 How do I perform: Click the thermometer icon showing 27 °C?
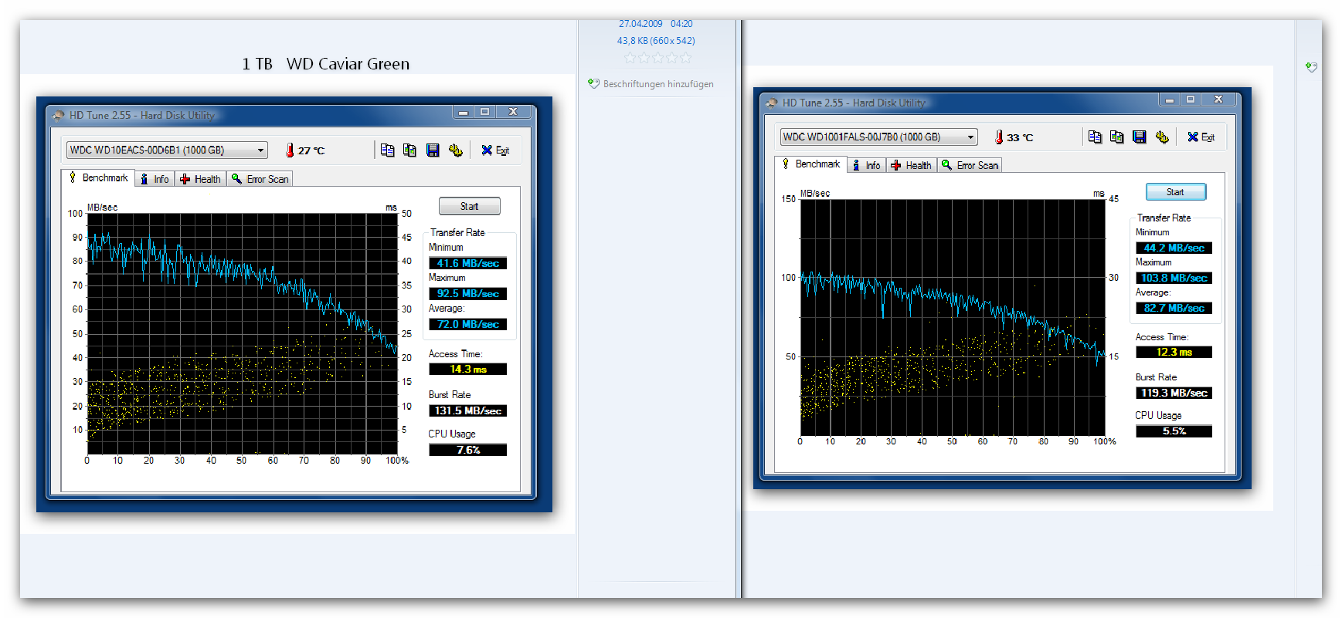pos(290,150)
